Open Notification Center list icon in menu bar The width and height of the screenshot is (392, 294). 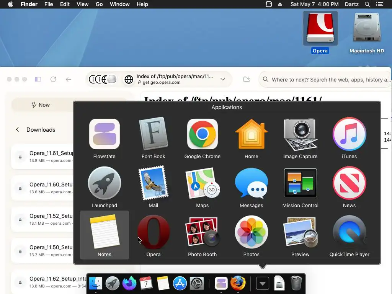(x=379, y=4)
